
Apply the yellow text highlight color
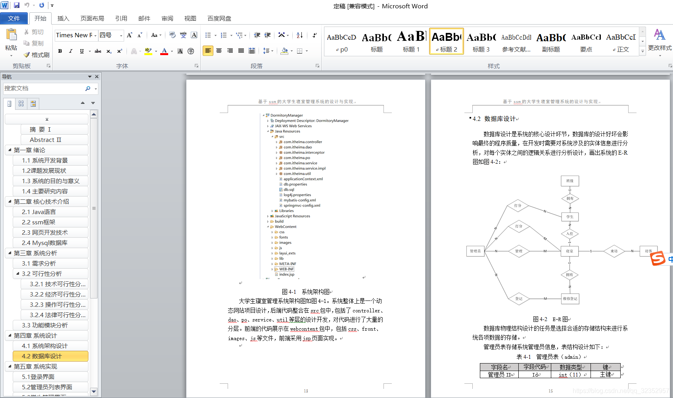pos(148,51)
